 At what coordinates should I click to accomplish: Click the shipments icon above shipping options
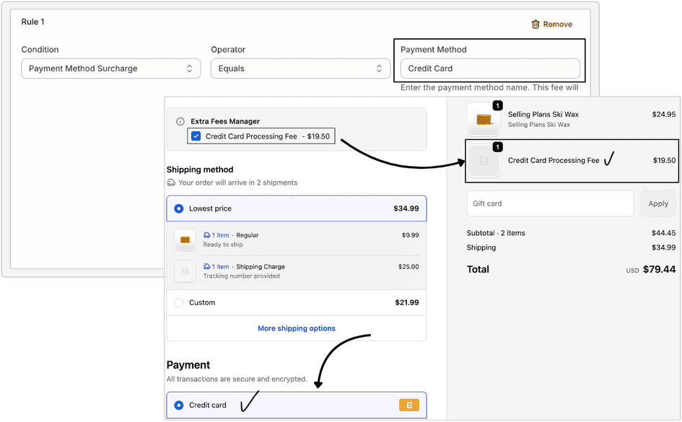[x=171, y=183]
